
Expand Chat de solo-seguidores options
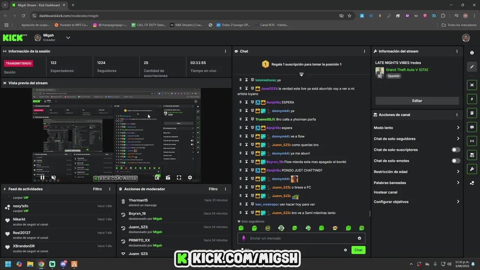458,139
